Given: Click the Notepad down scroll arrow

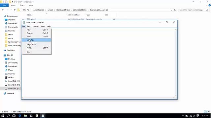Looking at the screenshot, I should tap(176, 95).
